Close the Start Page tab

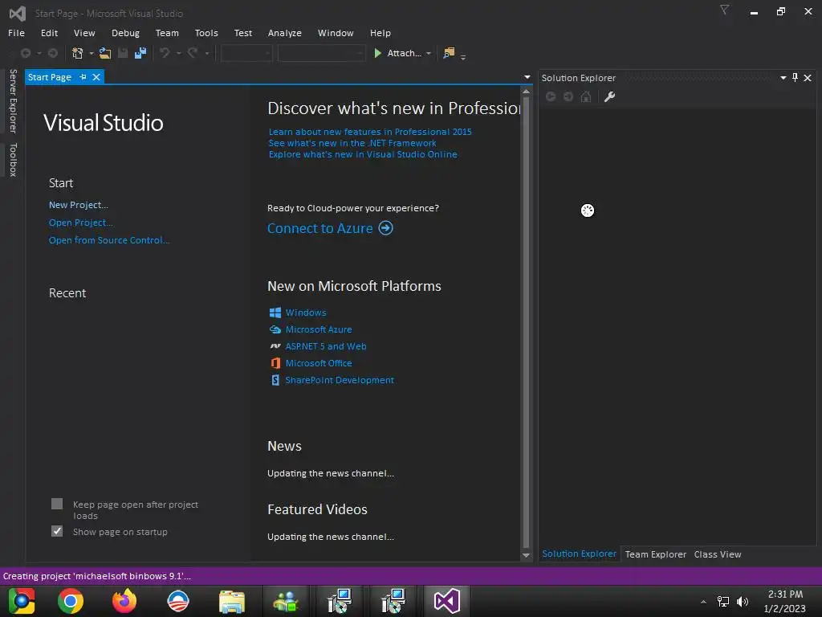[96, 77]
